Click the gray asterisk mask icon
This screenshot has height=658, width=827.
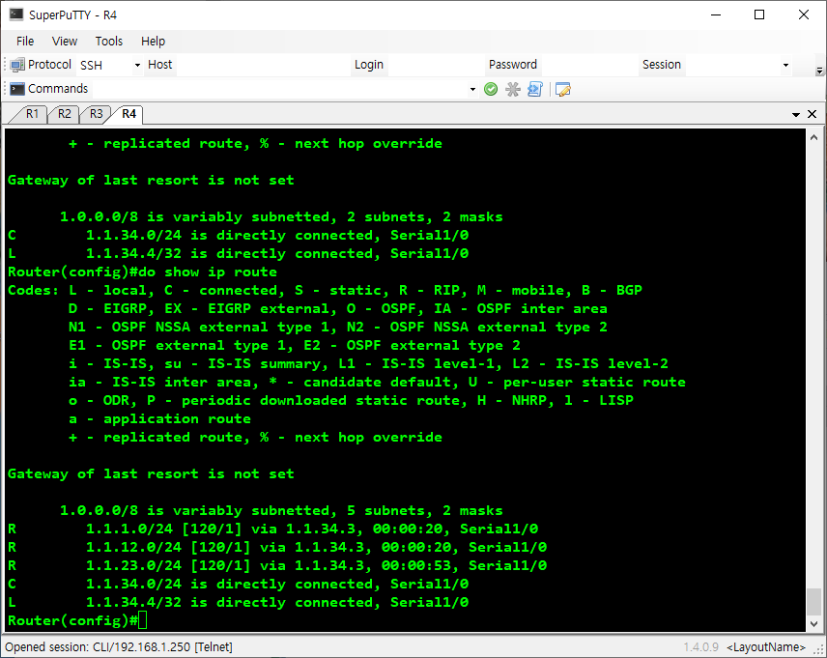click(x=513, y=89)
